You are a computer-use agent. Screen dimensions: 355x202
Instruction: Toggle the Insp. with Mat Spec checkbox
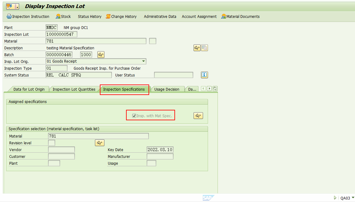coord(134,115)
